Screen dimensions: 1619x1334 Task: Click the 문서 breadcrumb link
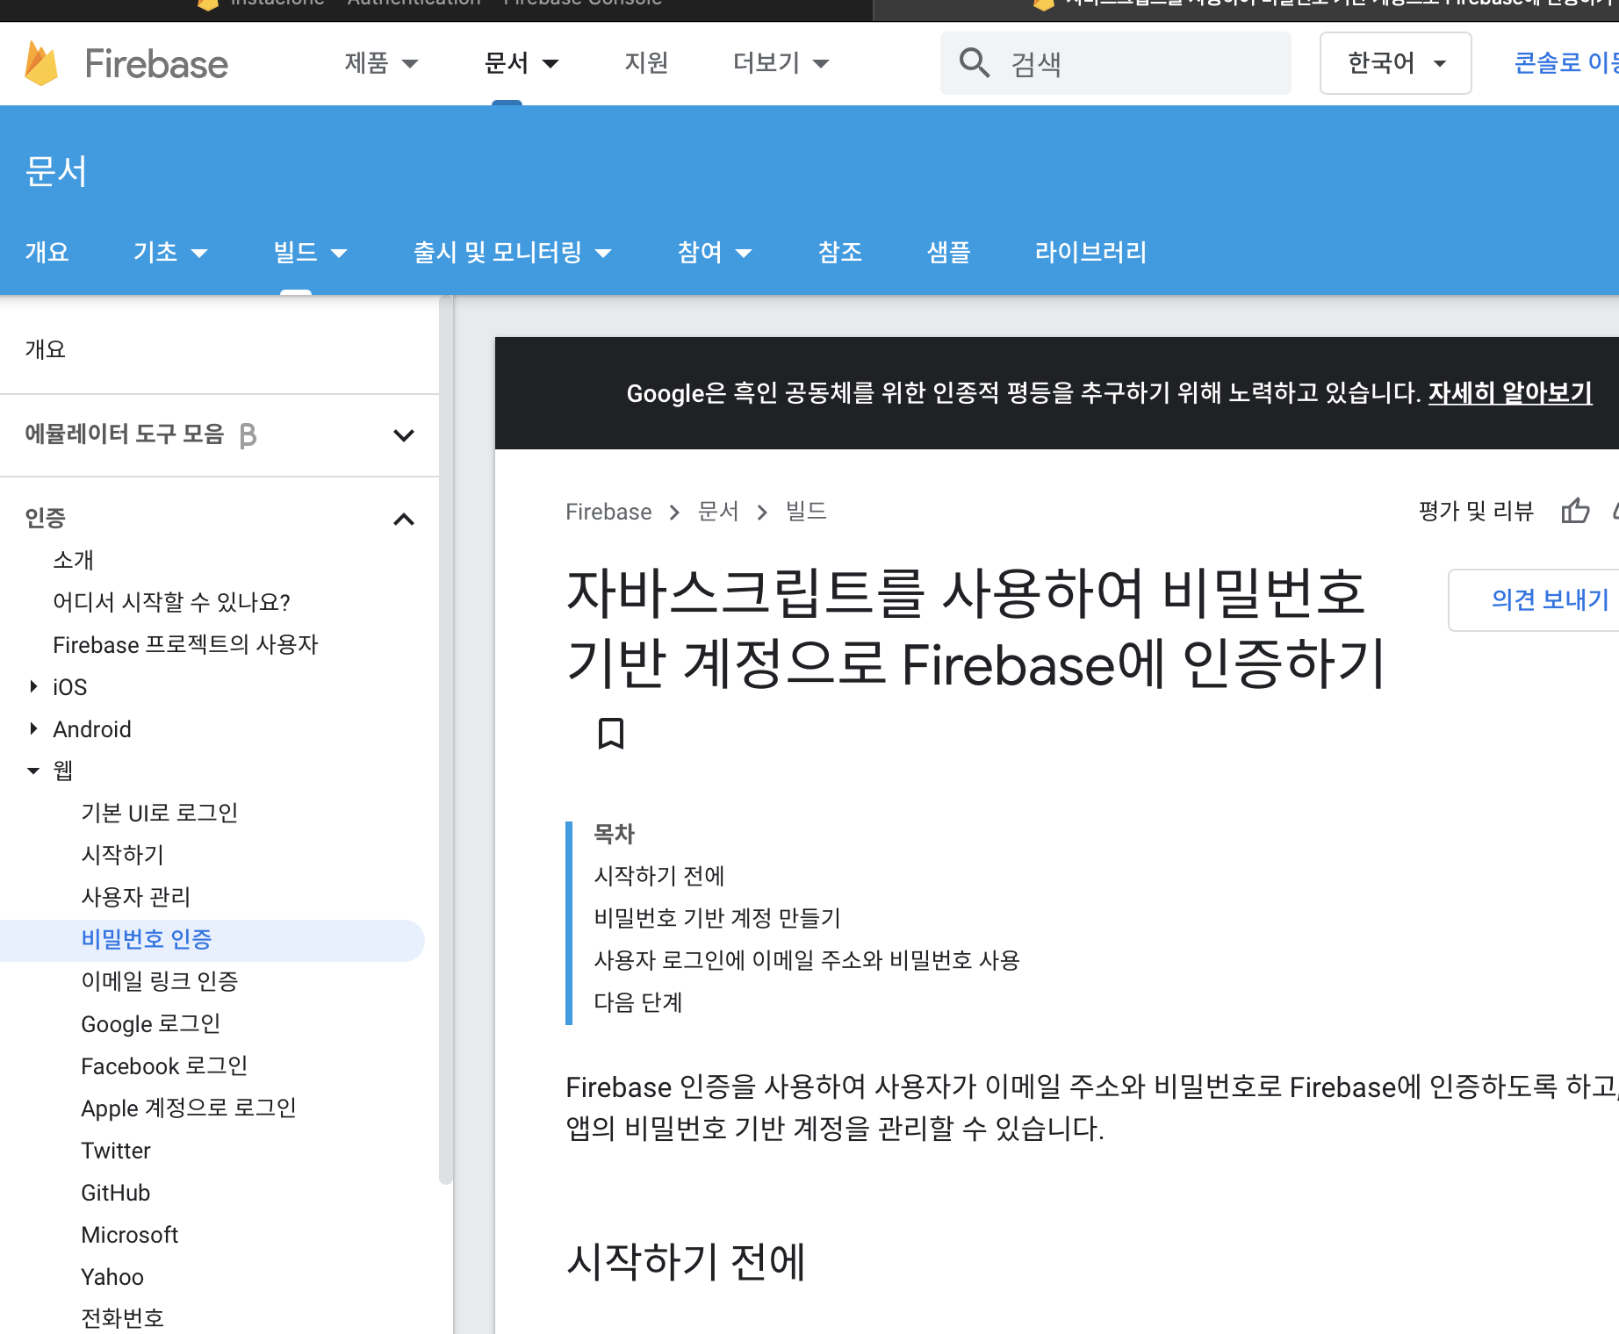point(718,512)
